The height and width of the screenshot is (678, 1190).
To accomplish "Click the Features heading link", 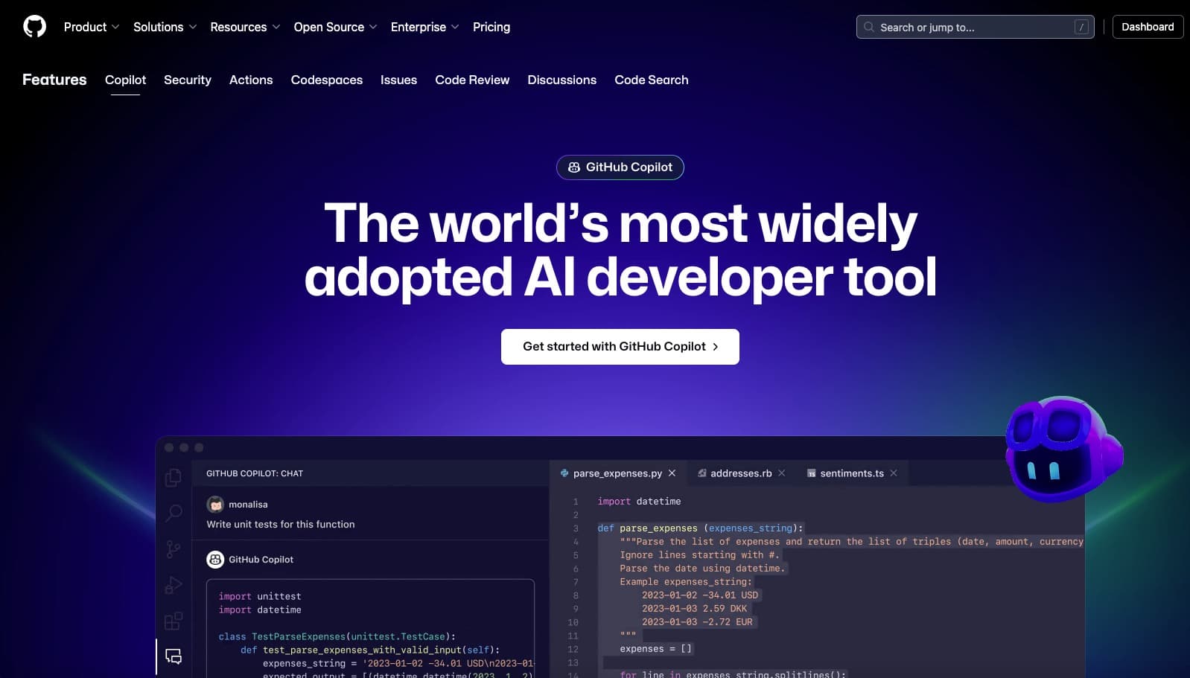I will [x=54, y=80].
